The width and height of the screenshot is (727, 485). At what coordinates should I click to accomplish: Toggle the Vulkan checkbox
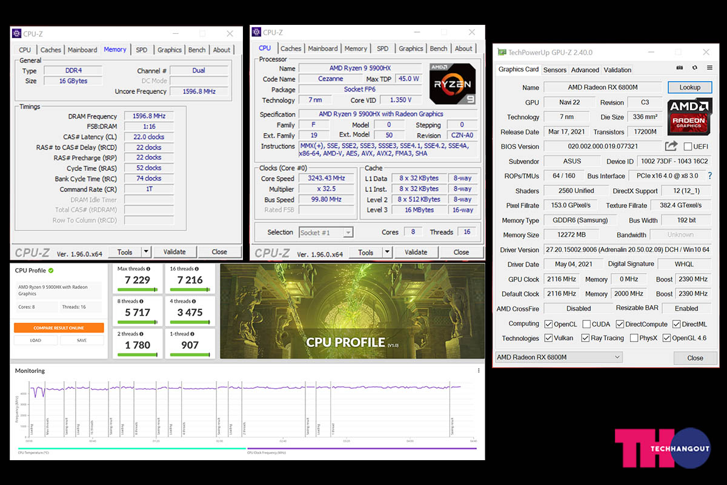548,338
